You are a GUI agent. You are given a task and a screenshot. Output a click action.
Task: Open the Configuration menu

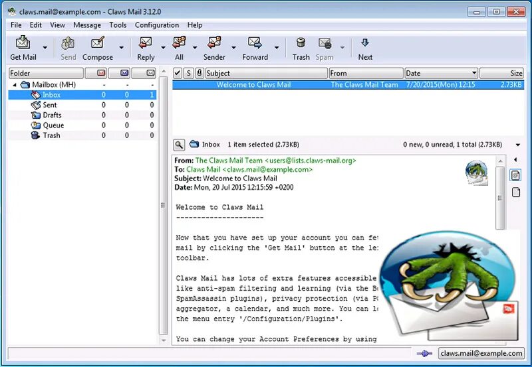[157, 25]
